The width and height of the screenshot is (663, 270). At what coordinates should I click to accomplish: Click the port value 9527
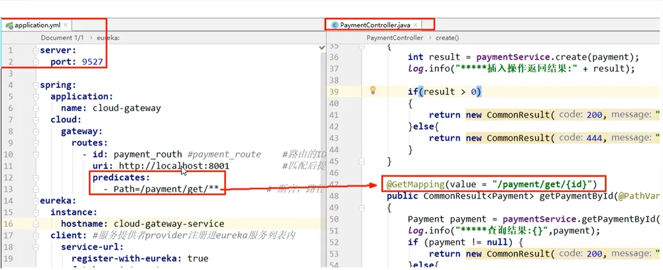pos(91,62)
